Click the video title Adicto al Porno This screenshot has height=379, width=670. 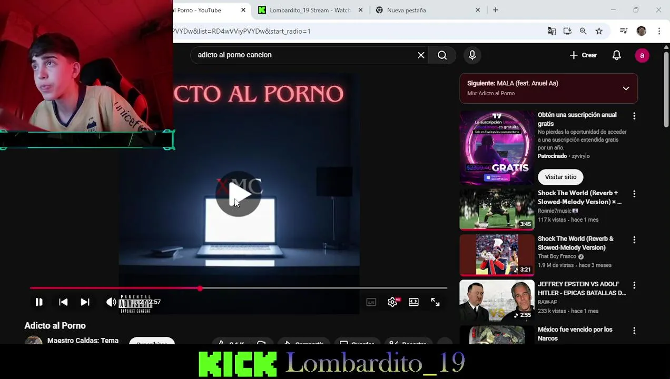click(x=55, y=326)
